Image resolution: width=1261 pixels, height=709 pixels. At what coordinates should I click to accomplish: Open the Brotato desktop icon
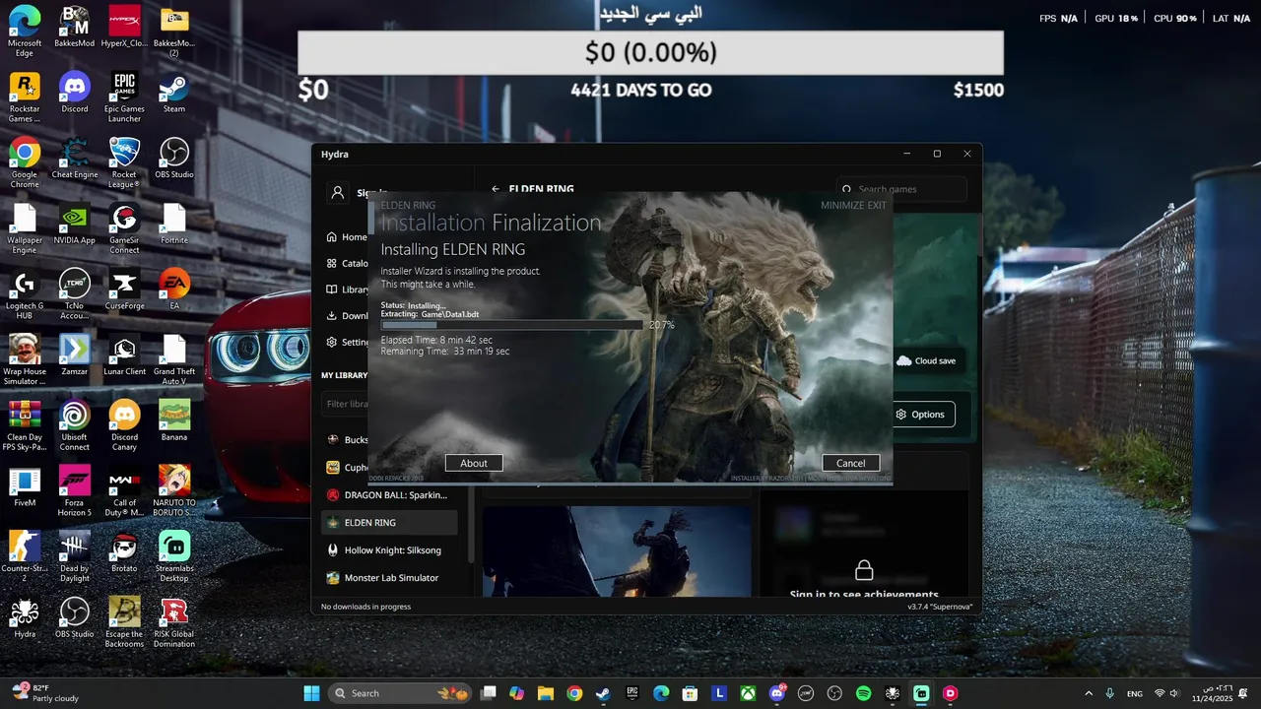[x=124, y=552]
